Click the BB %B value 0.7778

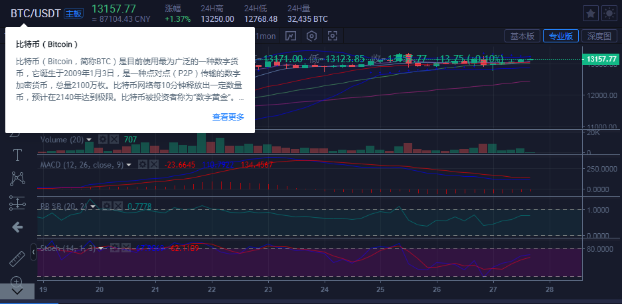139,206
